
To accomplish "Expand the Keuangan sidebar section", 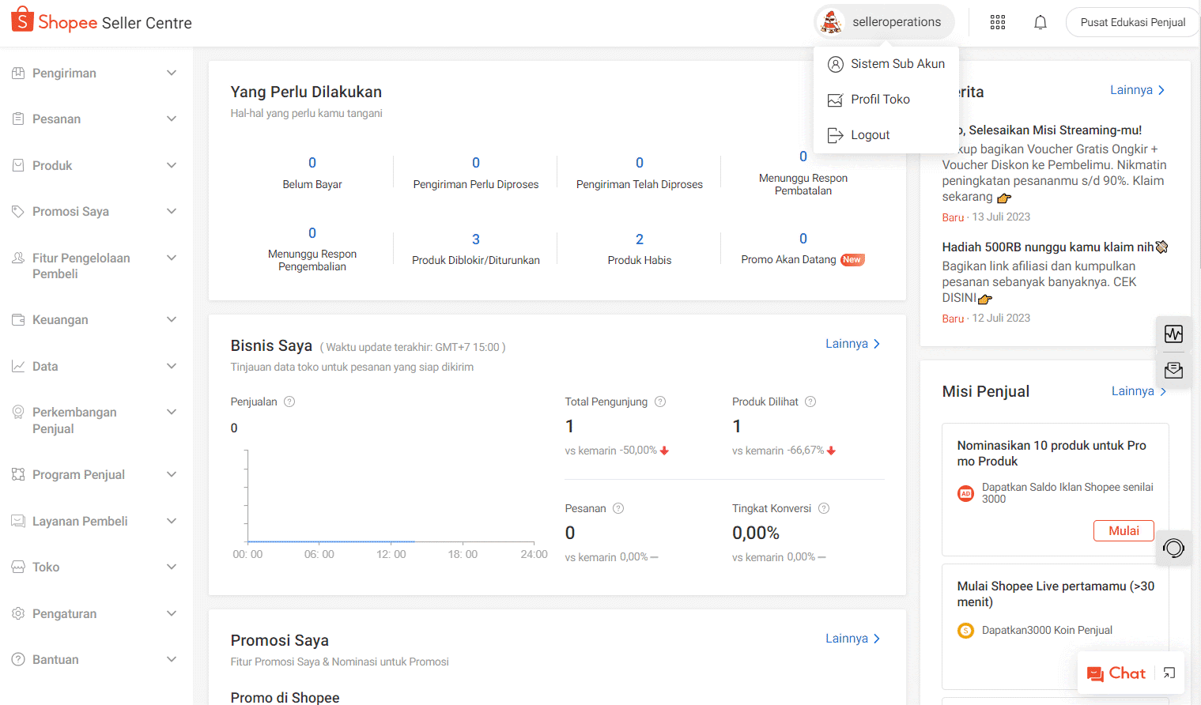I will tap(95, 320).
